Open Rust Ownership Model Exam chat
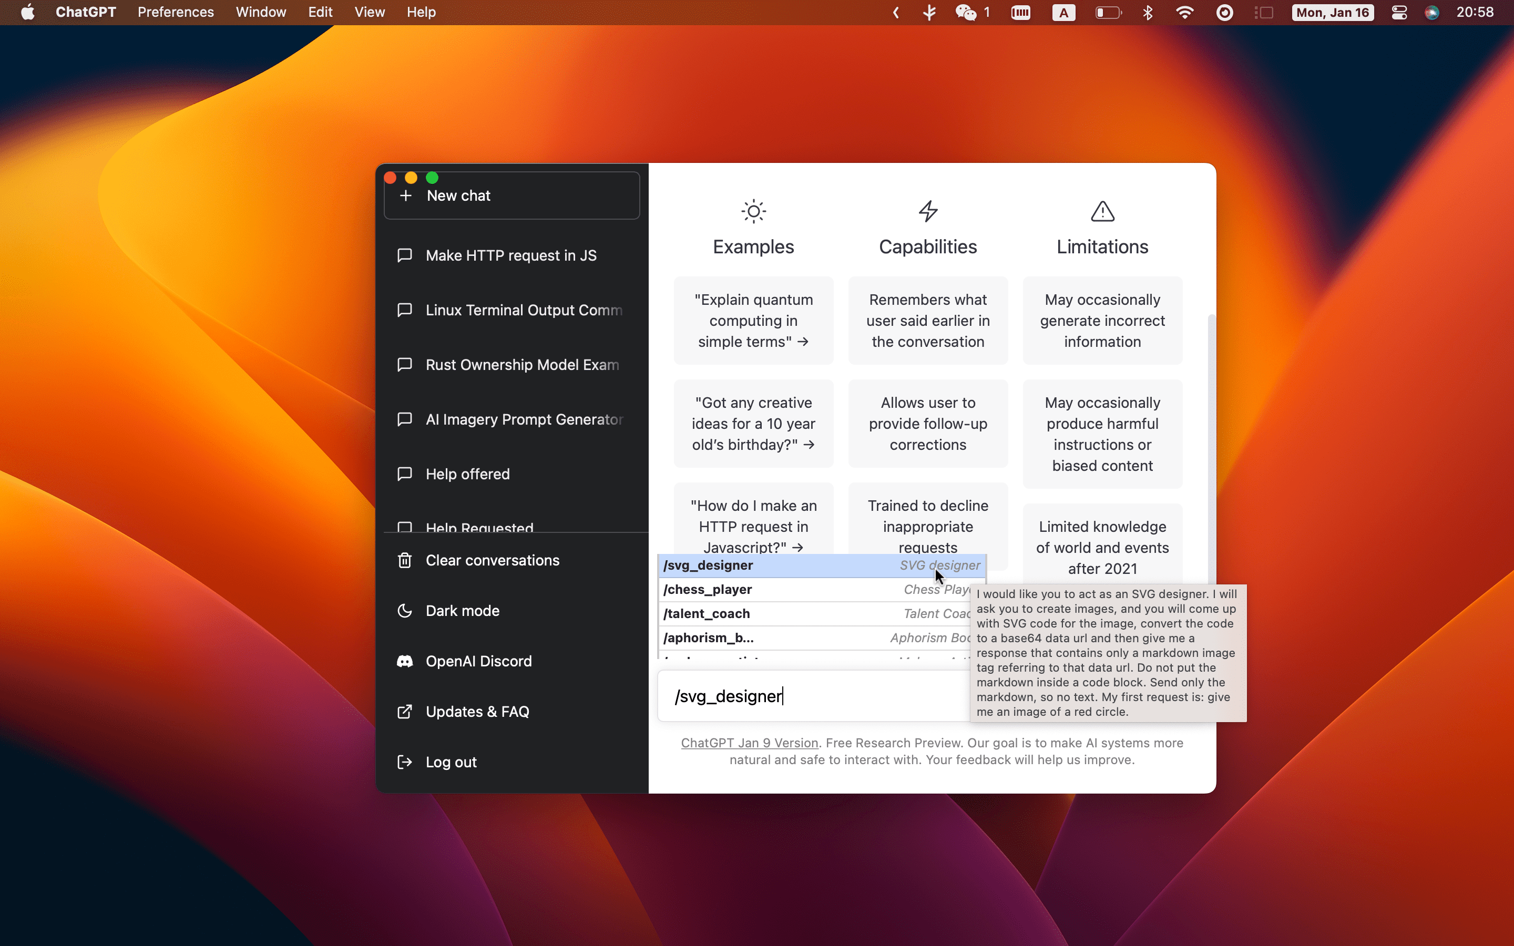This screenshot has height=946, width=1514. (522, 364)
